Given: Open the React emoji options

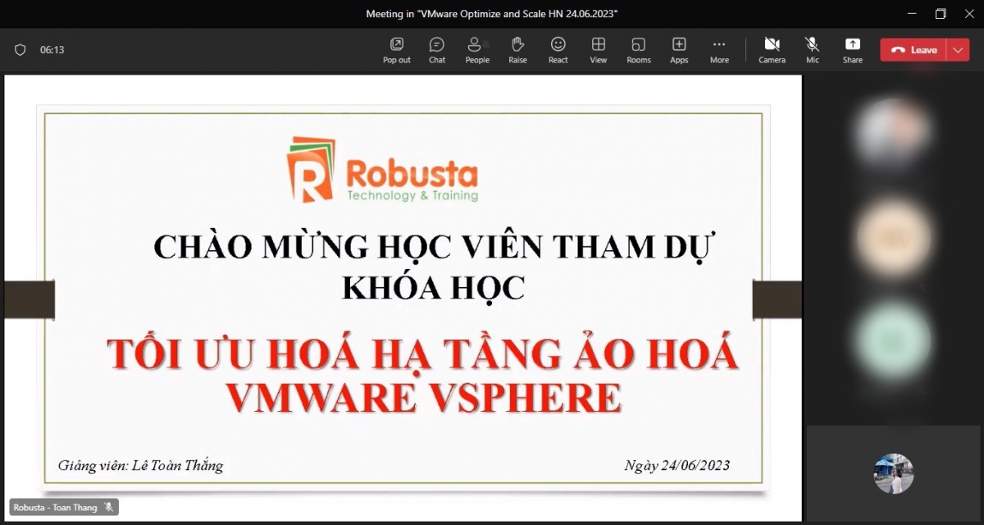Looking at the screenshot, I should tap(558, 50).
